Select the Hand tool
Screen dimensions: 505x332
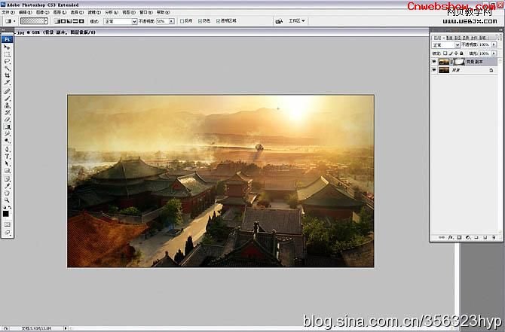(x=7, y=193)
